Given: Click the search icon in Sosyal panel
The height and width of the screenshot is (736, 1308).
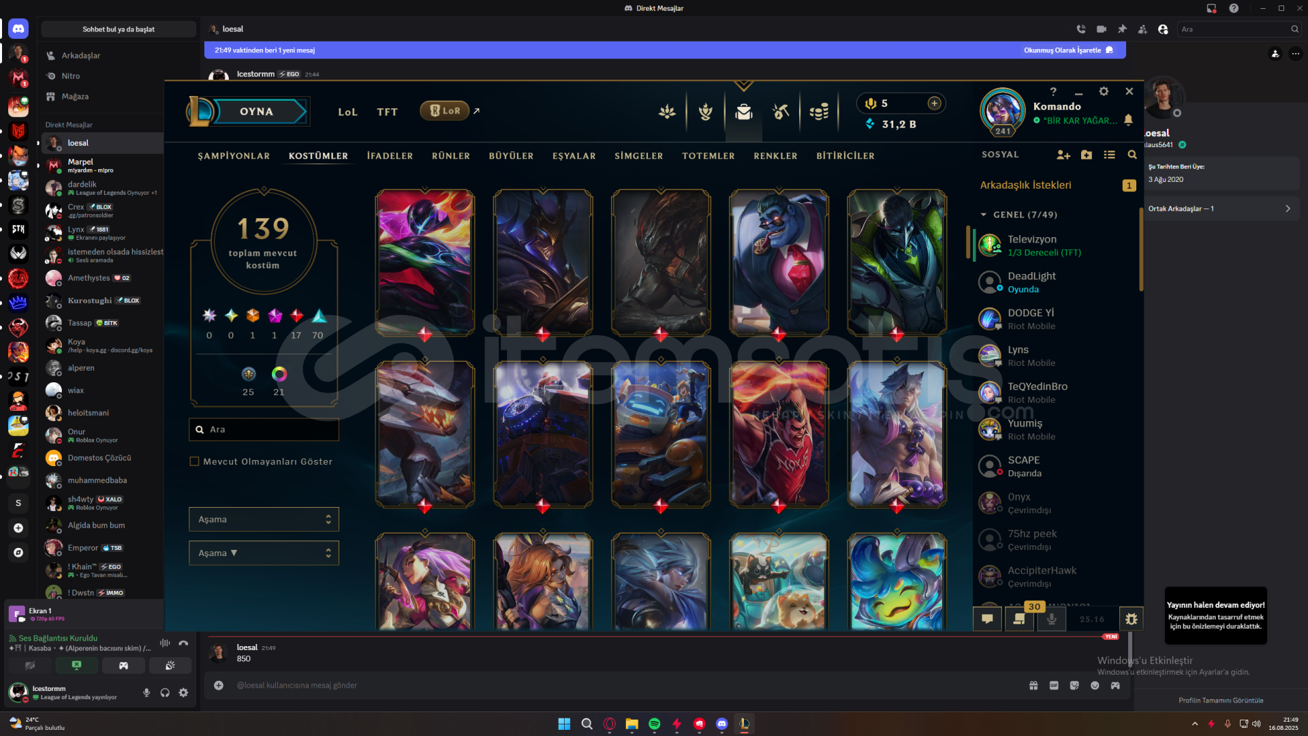Looking at the screenshot, I should [1132, 155].
